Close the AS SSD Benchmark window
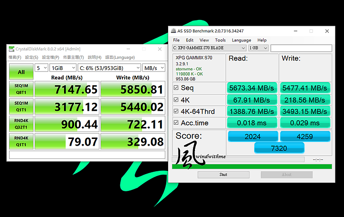Image resolution: width=344 pixels, height=217 pixels. tap(327, 31)
